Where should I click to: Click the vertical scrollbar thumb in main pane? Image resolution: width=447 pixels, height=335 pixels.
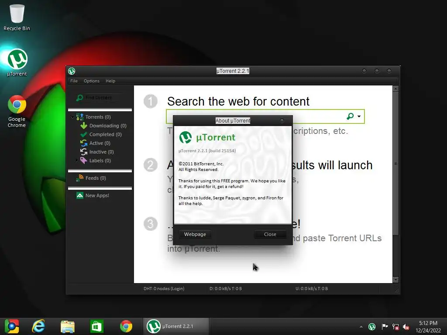395,164
